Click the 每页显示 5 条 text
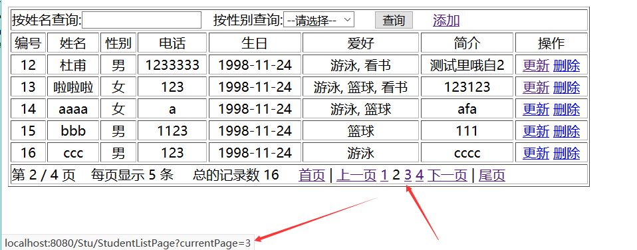The height and width of the screenshot is (250, 637). 132,175
